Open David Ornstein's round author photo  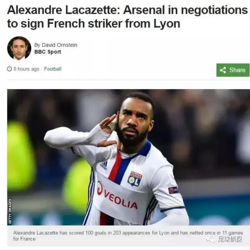click(x=19, y=48)
